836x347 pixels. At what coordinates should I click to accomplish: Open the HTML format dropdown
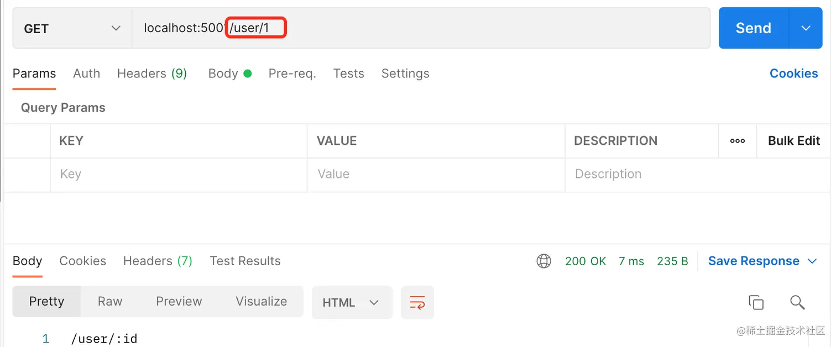coord(352,302)
